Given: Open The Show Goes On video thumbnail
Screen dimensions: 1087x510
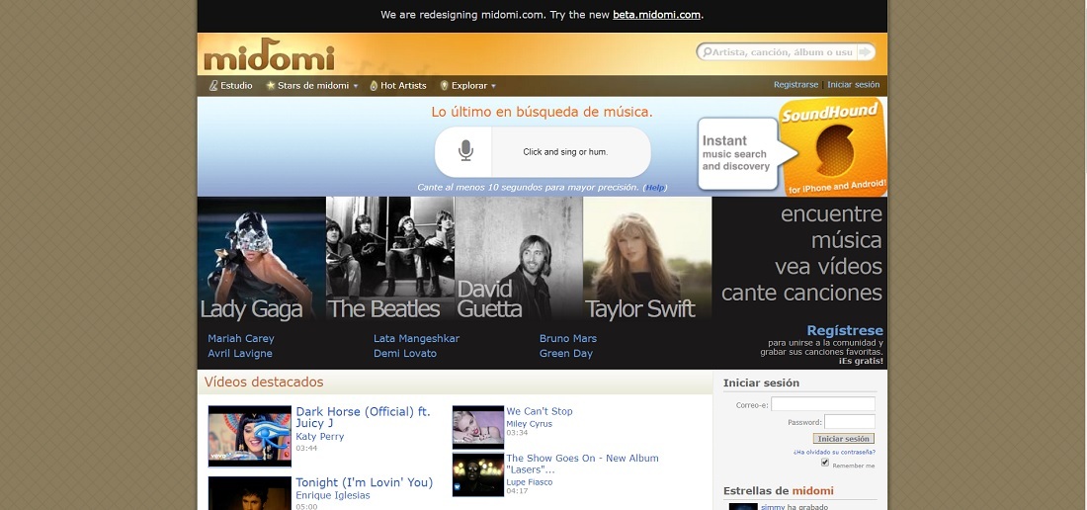Looking at the screenshot, I should point(478,474).
